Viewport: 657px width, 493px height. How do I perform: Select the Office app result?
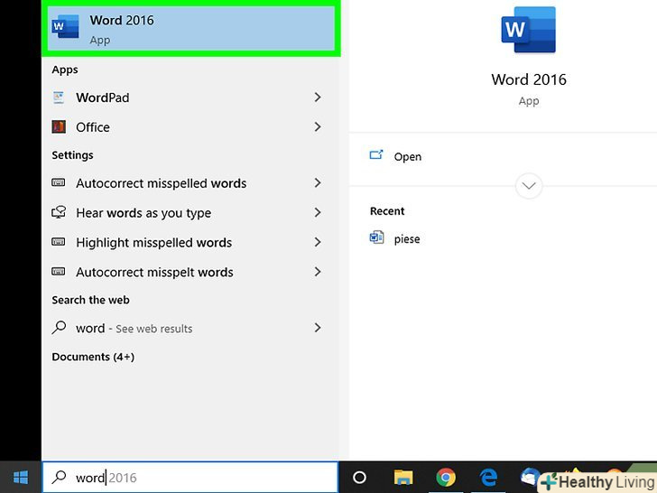tap(190, 126)
